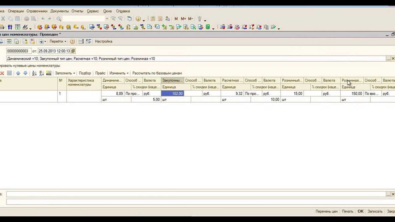
Task: Click the Печать button
Action: click(347, 211)
